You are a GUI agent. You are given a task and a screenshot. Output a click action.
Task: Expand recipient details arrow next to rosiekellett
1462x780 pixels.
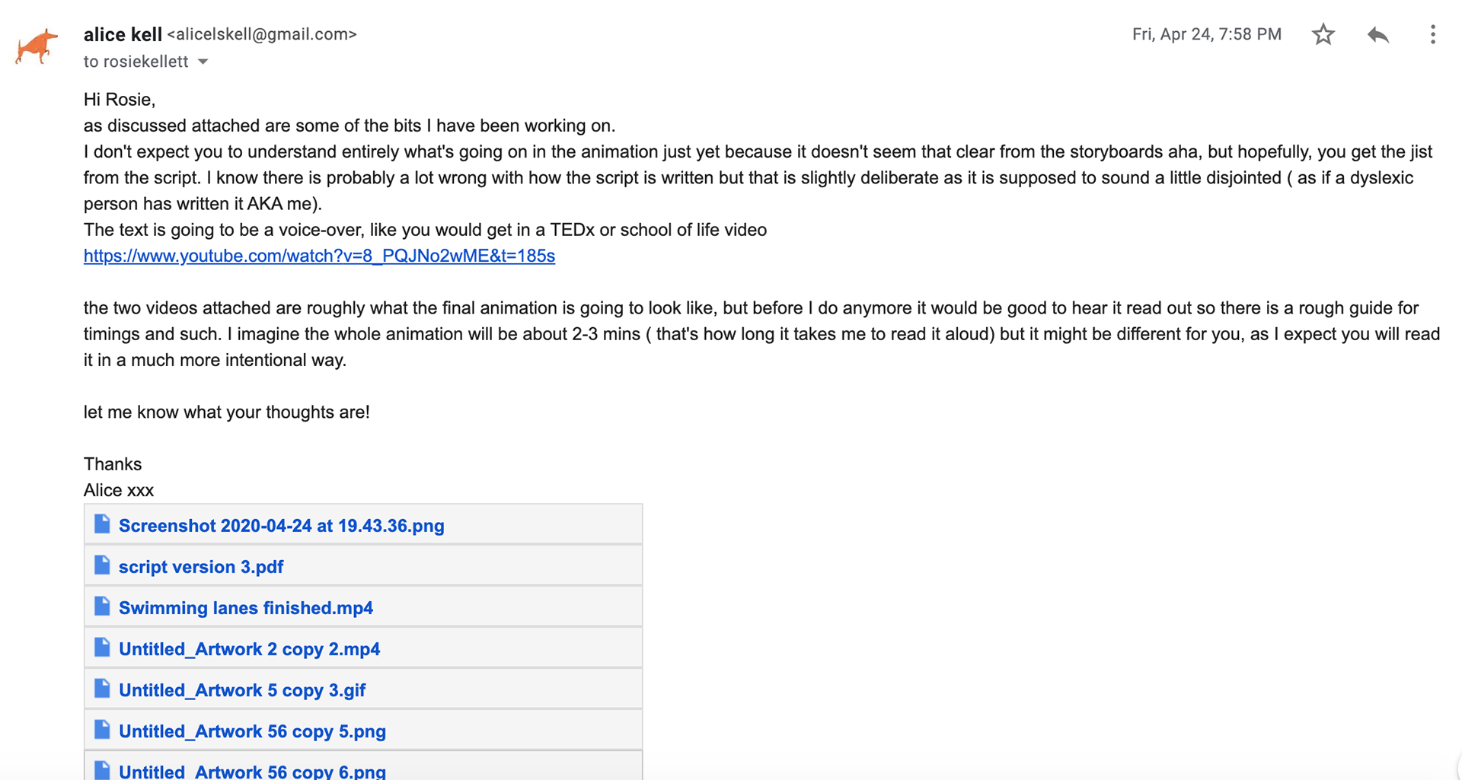[x=203, y=62]
